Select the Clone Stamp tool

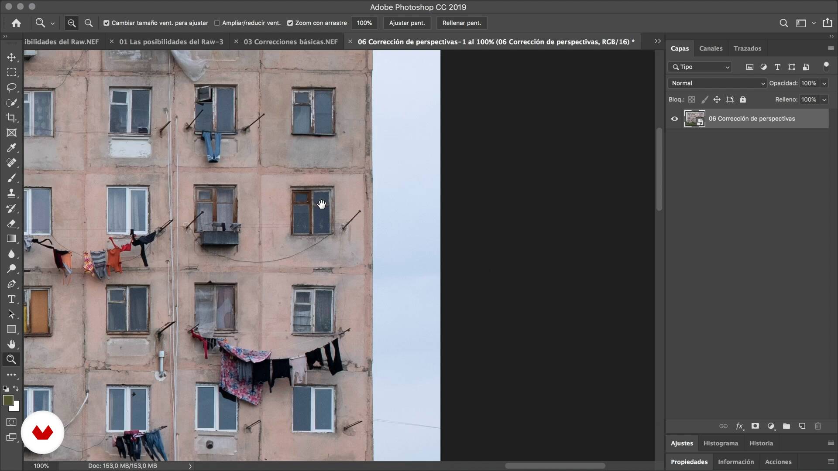[x=11, y=193]
